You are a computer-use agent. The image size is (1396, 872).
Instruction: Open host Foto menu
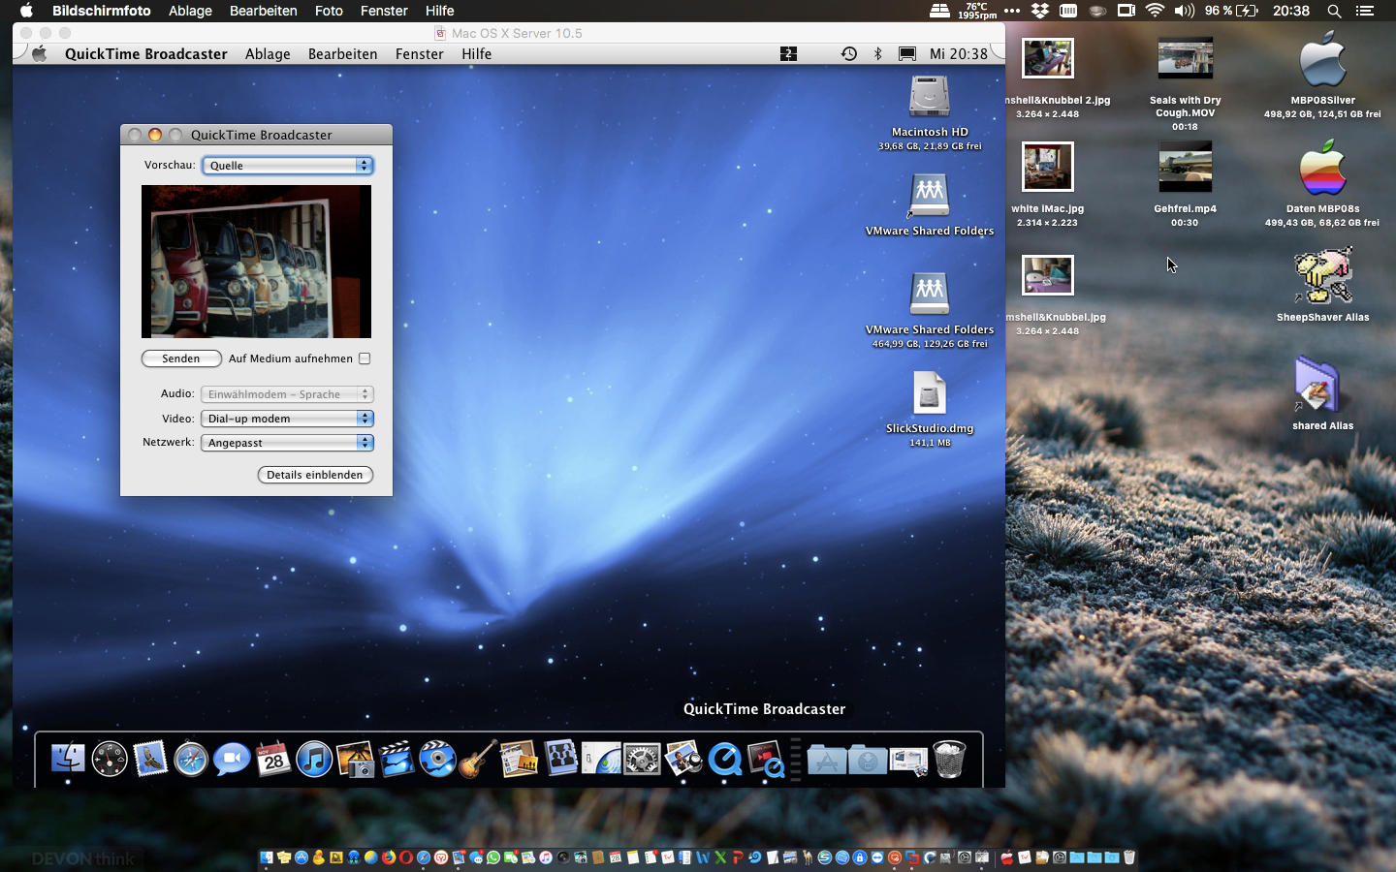[x=329, y=11]
